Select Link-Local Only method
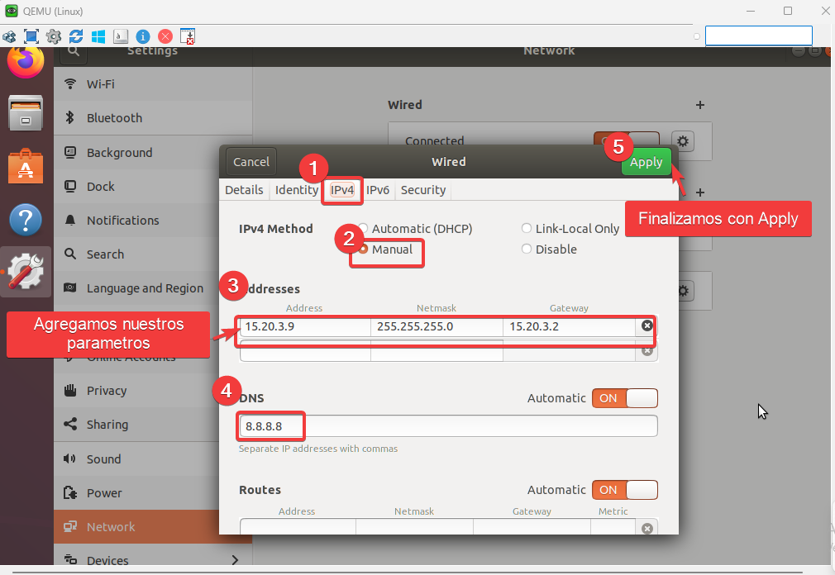Screen dimensions: 835x575 pos(527,229)
